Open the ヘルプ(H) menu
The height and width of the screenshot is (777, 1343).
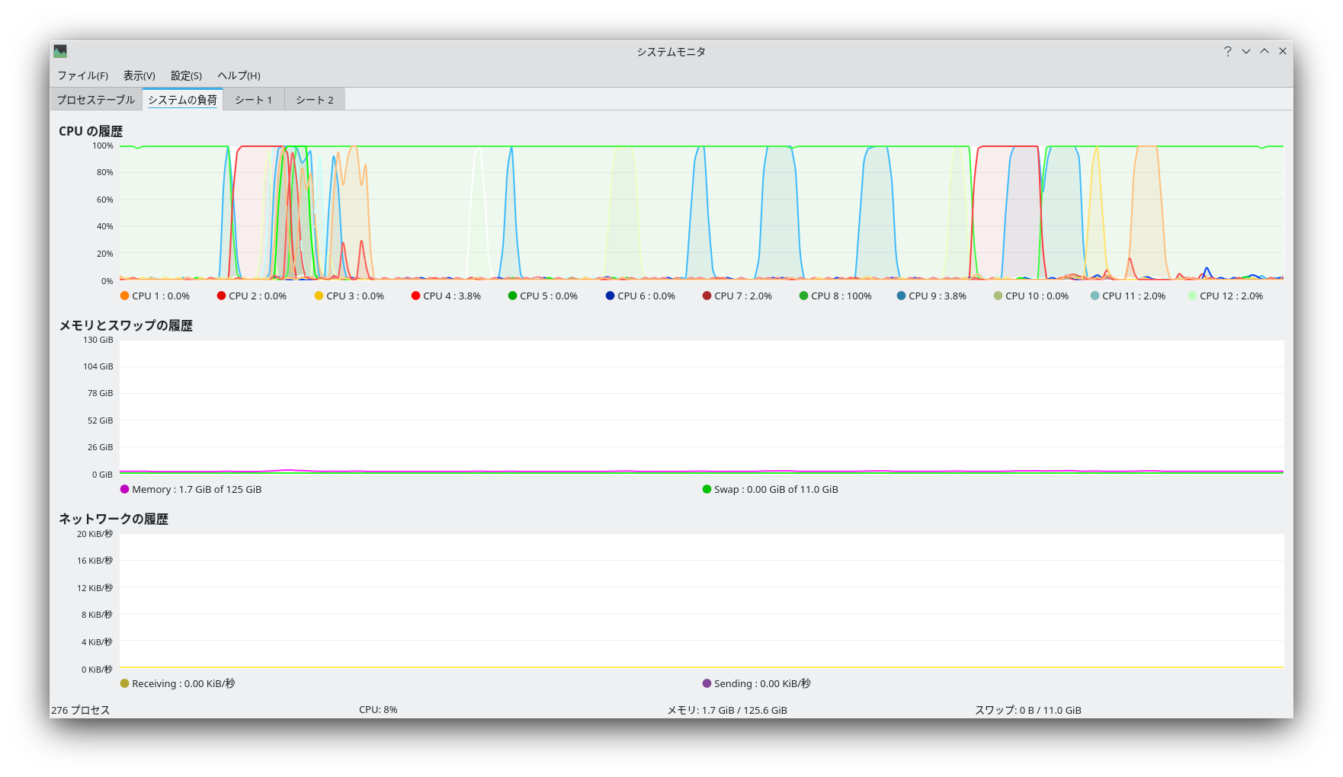[x=239, y=75]
